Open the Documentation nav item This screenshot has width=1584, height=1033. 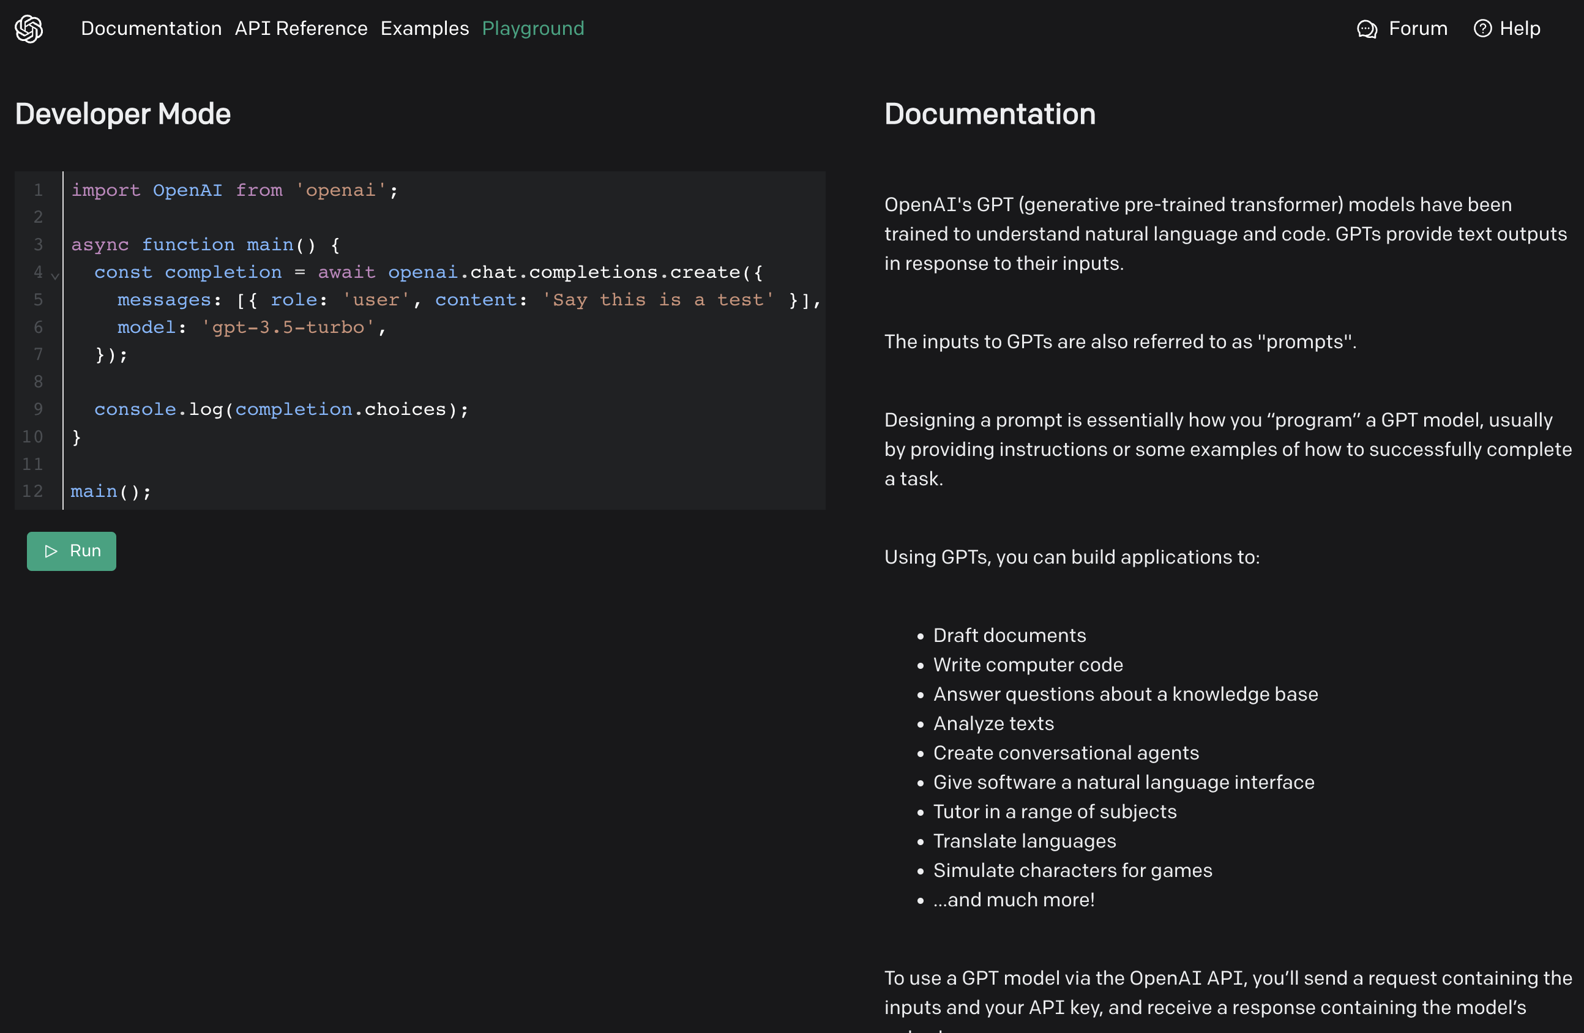click(x=151, y=29)
